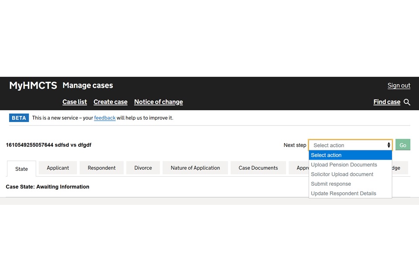Choose the highlighted 'Select action' option
The image size is (419, 279).
(326, 155)
